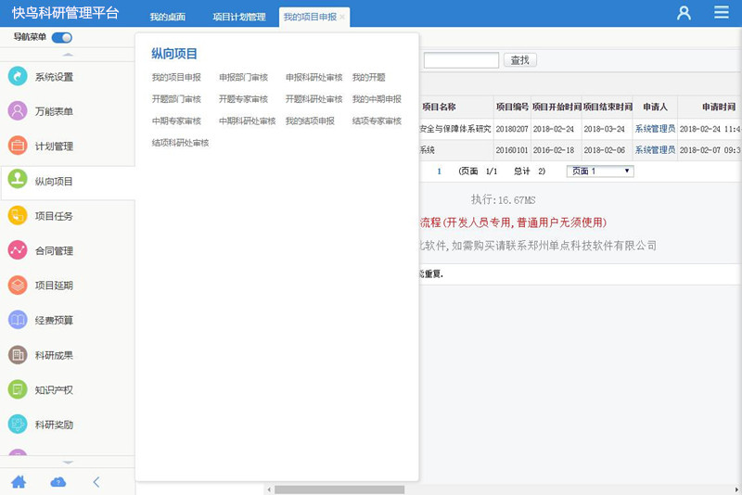Screen dimensions: 742x495
Task: Select the 我的项目申报 tab
Action: 310,17
